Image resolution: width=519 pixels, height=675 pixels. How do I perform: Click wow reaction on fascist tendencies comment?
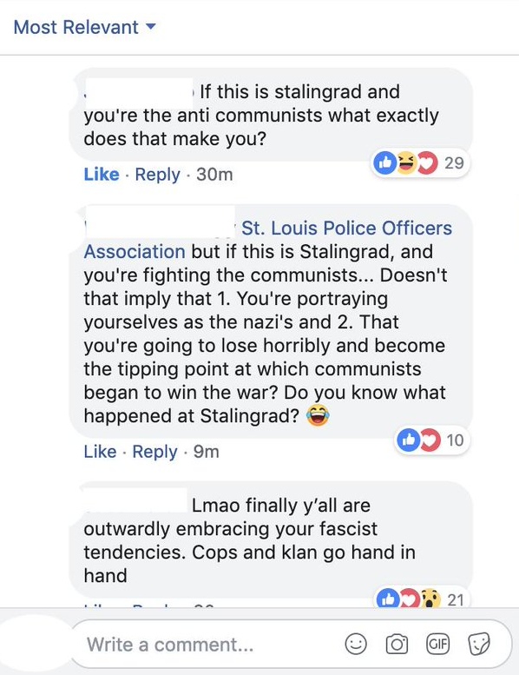(430, 599)
